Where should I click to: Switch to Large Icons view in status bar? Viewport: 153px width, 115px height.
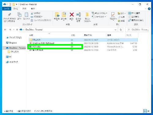pos(149,111)
